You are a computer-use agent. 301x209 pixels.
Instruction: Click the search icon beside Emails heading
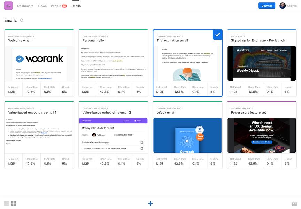click(x=22, y=20)
